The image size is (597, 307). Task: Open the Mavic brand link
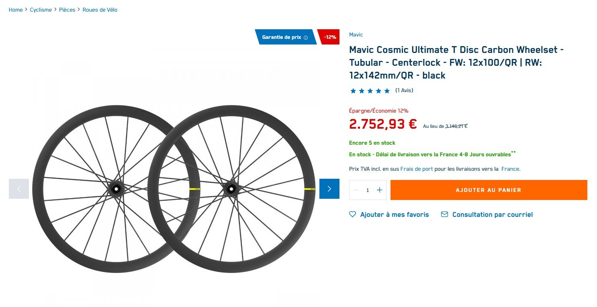click(356, 35)
